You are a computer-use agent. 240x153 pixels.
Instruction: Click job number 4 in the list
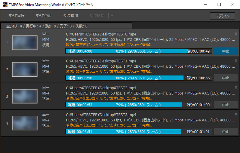[x=7, y=123]
